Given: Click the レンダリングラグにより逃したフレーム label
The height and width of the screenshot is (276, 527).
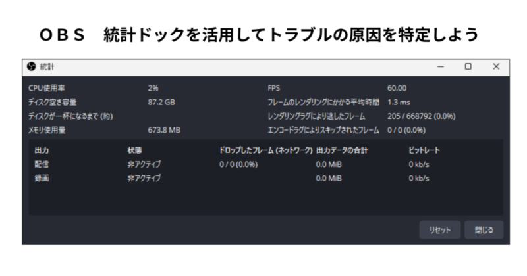Looking at the screenshot, I should tap(316, 116).
